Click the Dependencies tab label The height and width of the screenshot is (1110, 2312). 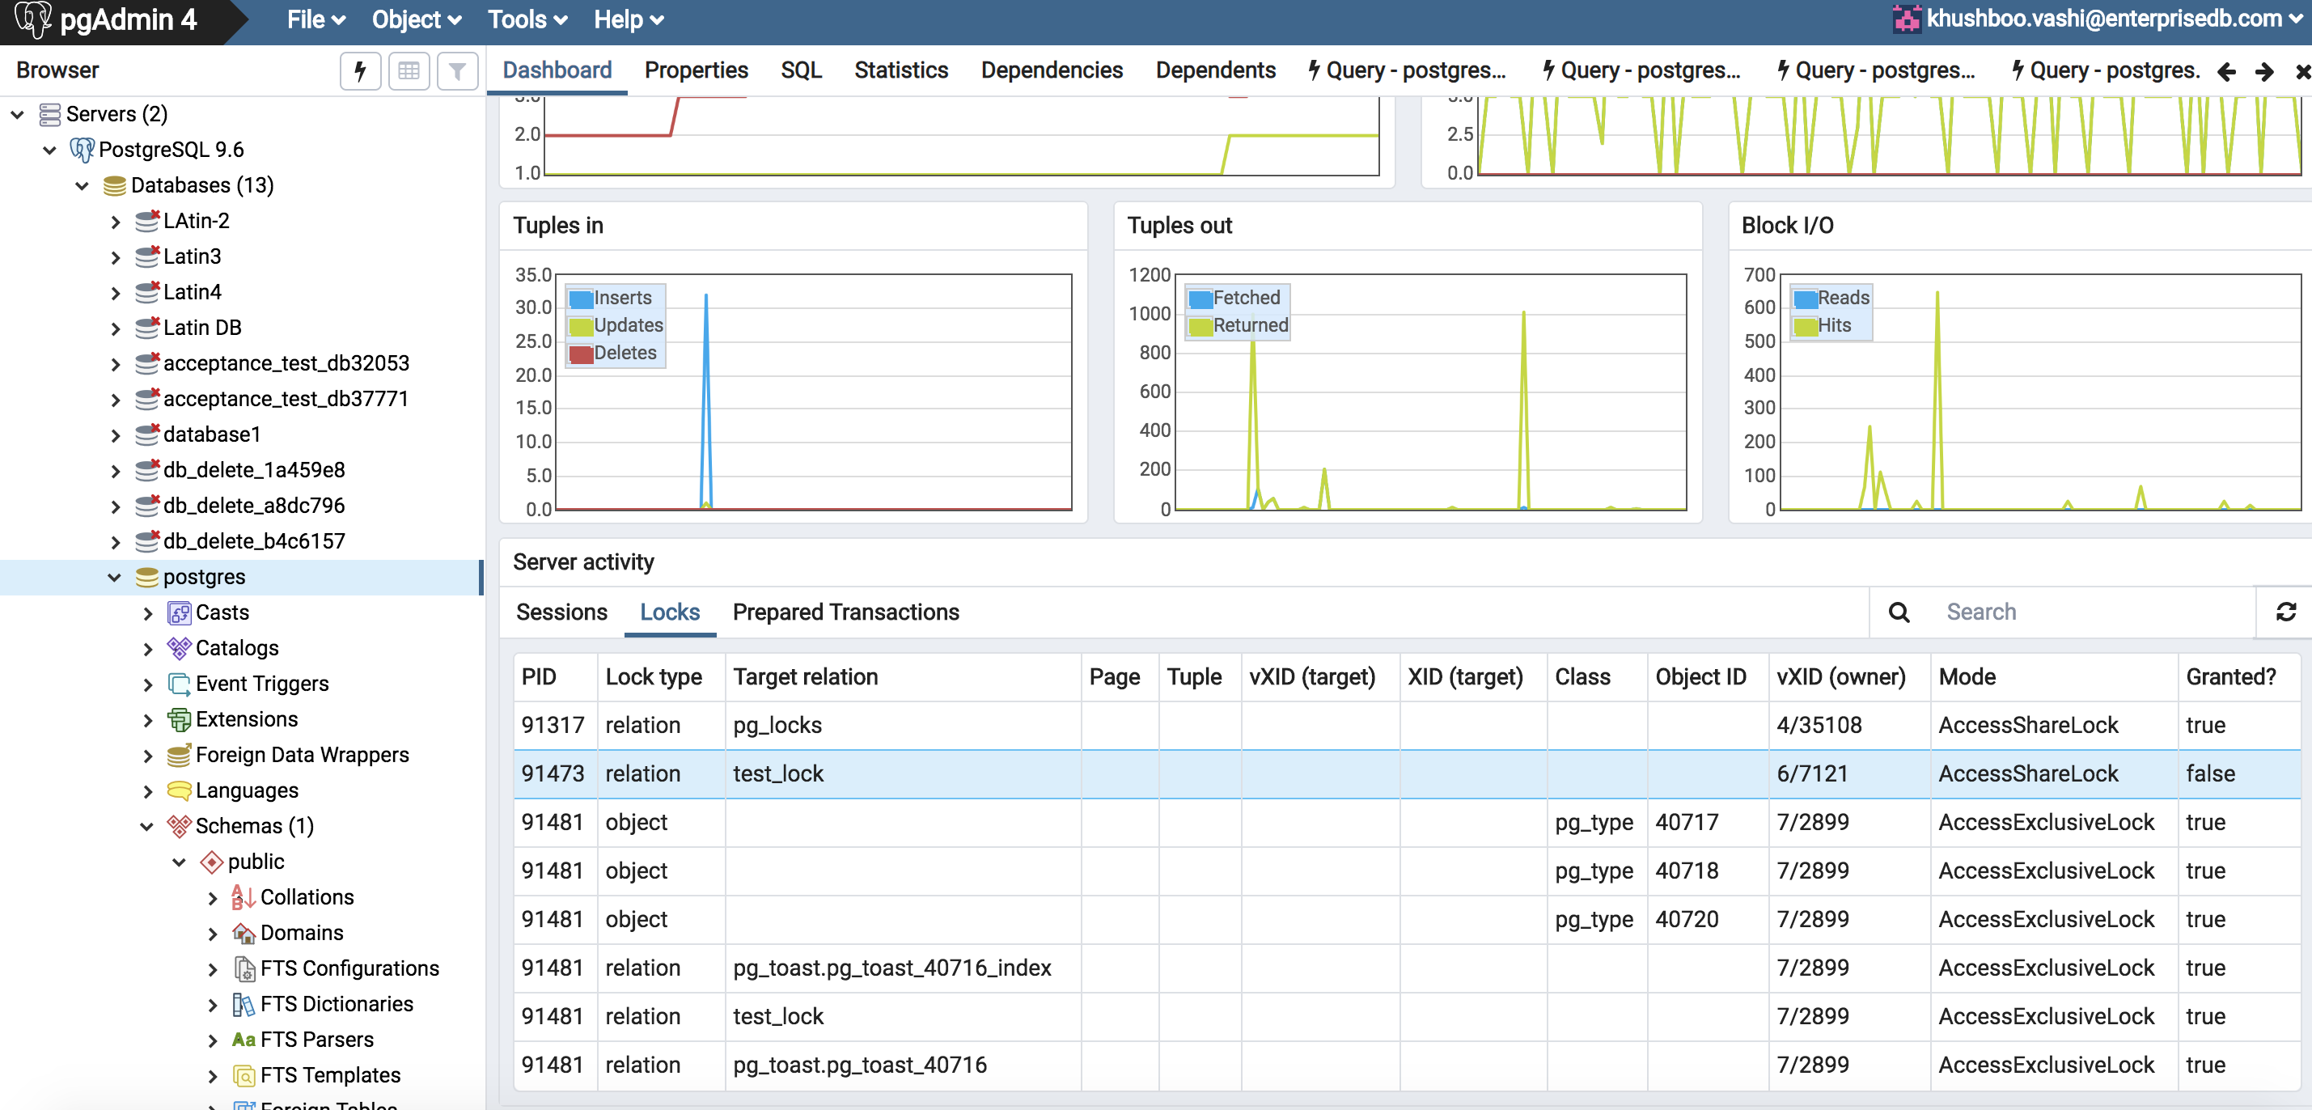tap(1051, 70)
